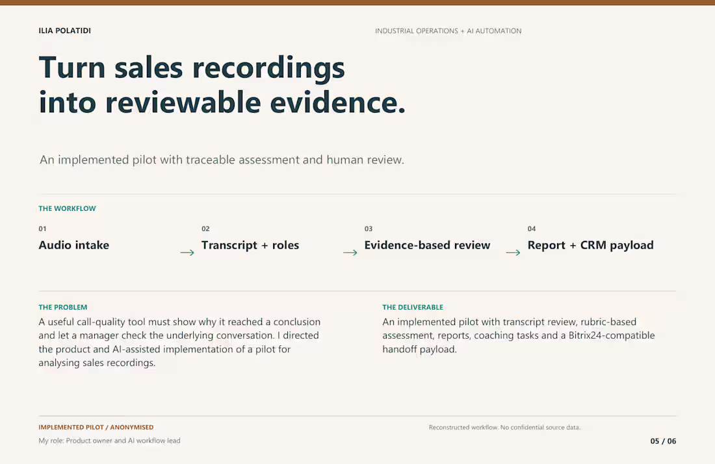This screenshot has height=464, width=715.
Task: Click step number 04
Action: [x=532, y=228]
